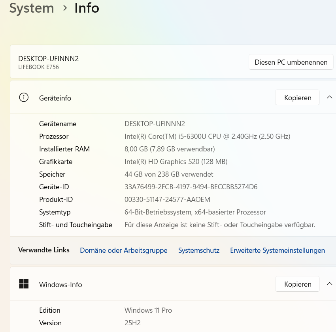Select the Grafikkarte label

click(56, 162)
